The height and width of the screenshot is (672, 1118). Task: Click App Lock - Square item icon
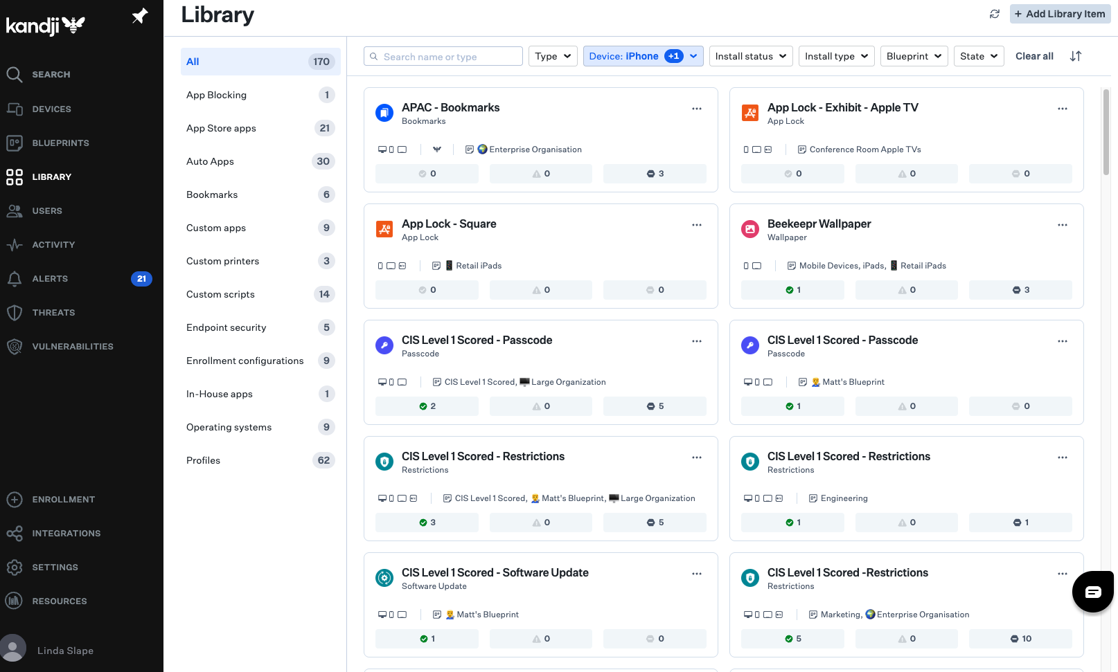(x=384, y=228)
